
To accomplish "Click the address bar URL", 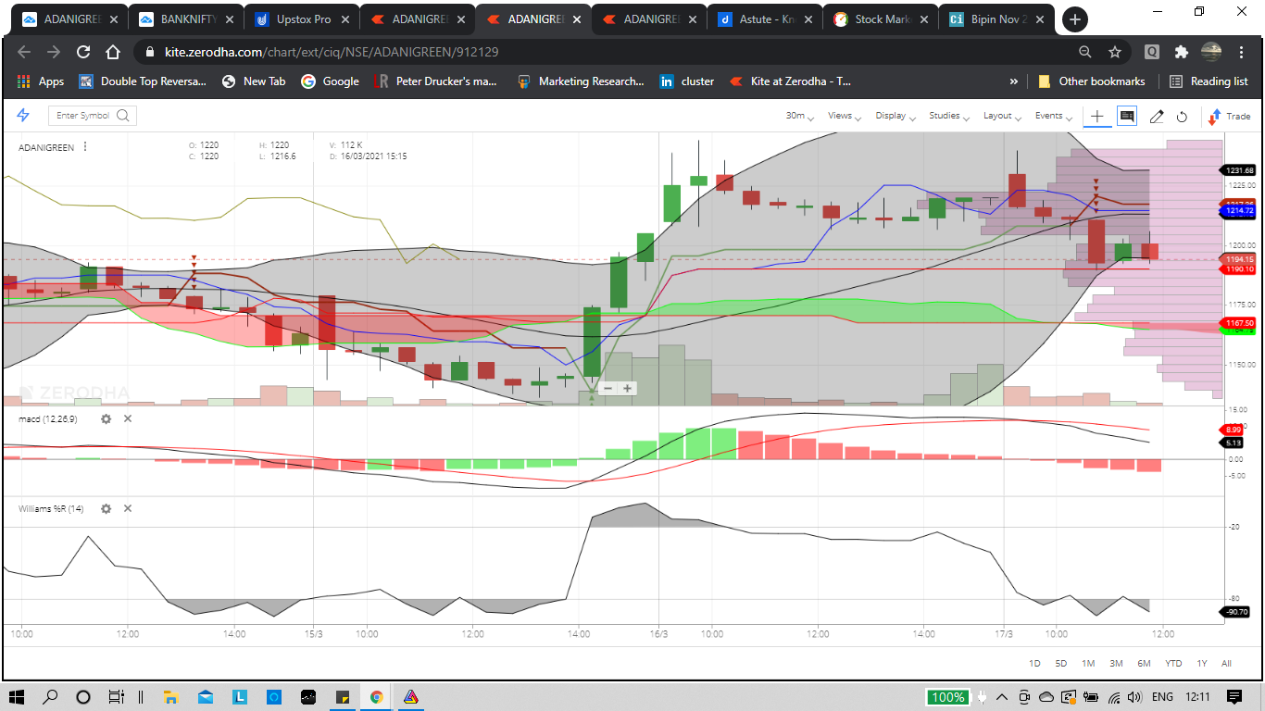I will tap(332, 53).
